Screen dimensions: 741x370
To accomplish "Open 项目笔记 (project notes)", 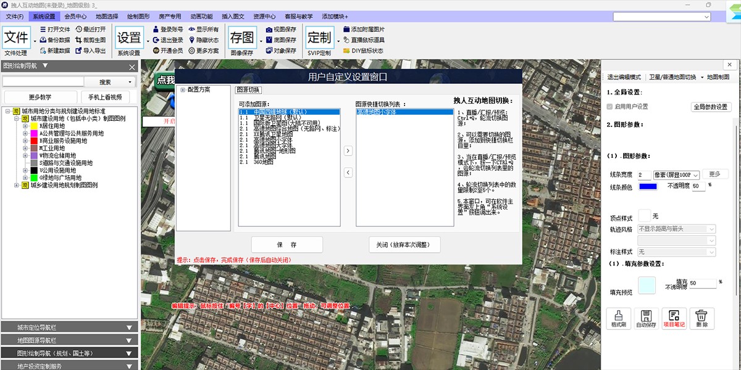I will [x=673, y=318].
